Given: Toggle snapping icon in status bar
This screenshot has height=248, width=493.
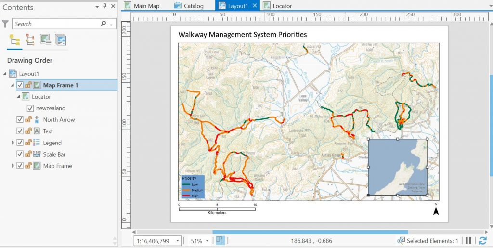Looking at the screenshot, I should click(x=221, y=241).
